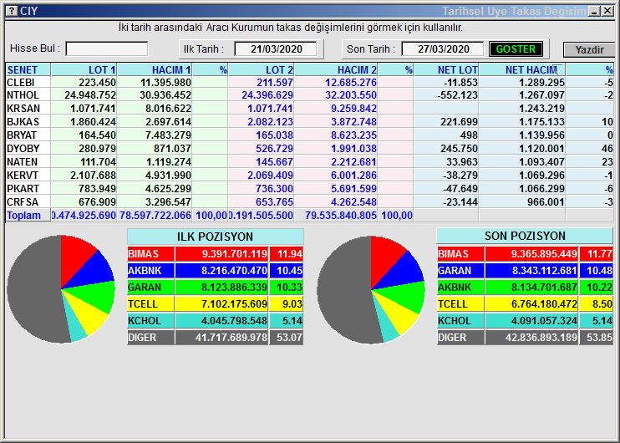
Task: Edit the Ilk Tarih date field
Action: click(276, 49)
